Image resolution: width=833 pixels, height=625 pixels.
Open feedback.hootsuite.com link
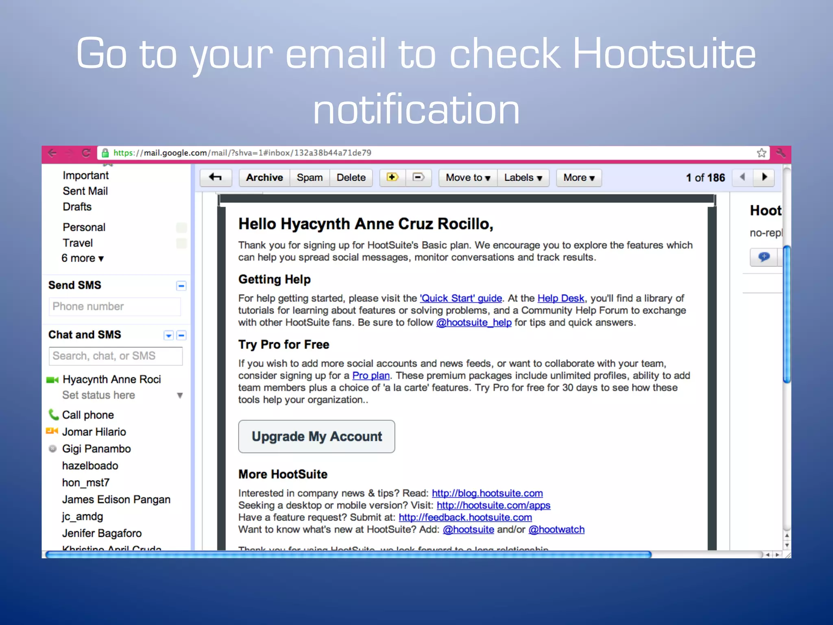point(465,518)
